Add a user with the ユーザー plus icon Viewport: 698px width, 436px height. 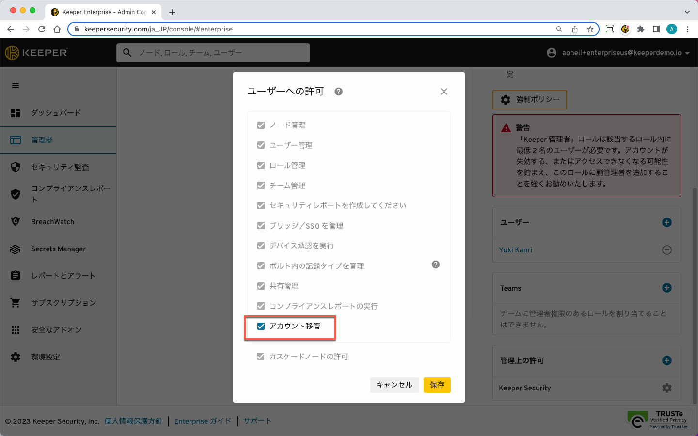pyautogui.click(x=667, y=222)
